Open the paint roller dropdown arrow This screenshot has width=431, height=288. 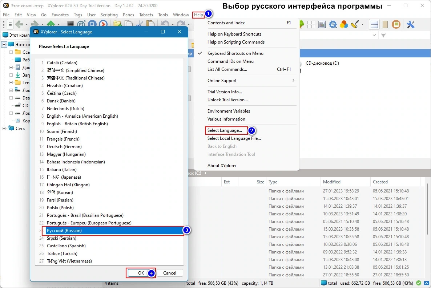[362, 24]
